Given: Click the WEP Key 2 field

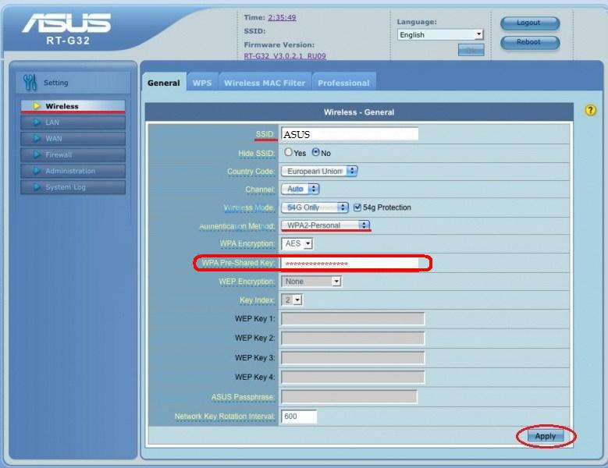Looking at the screenshot, I should (353, 338).
